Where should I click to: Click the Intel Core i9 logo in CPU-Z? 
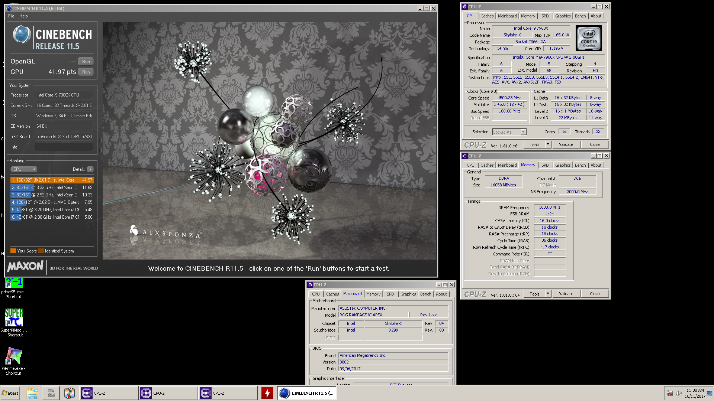[589, 38]
